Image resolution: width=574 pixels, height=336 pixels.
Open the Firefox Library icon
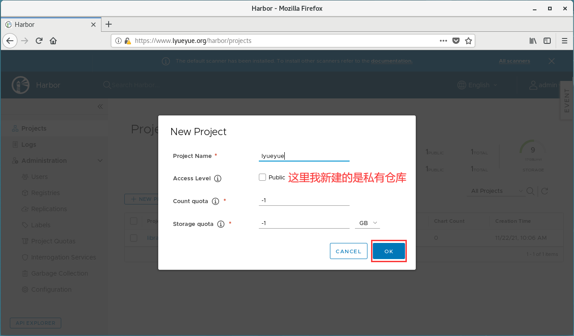click(533, 41)
